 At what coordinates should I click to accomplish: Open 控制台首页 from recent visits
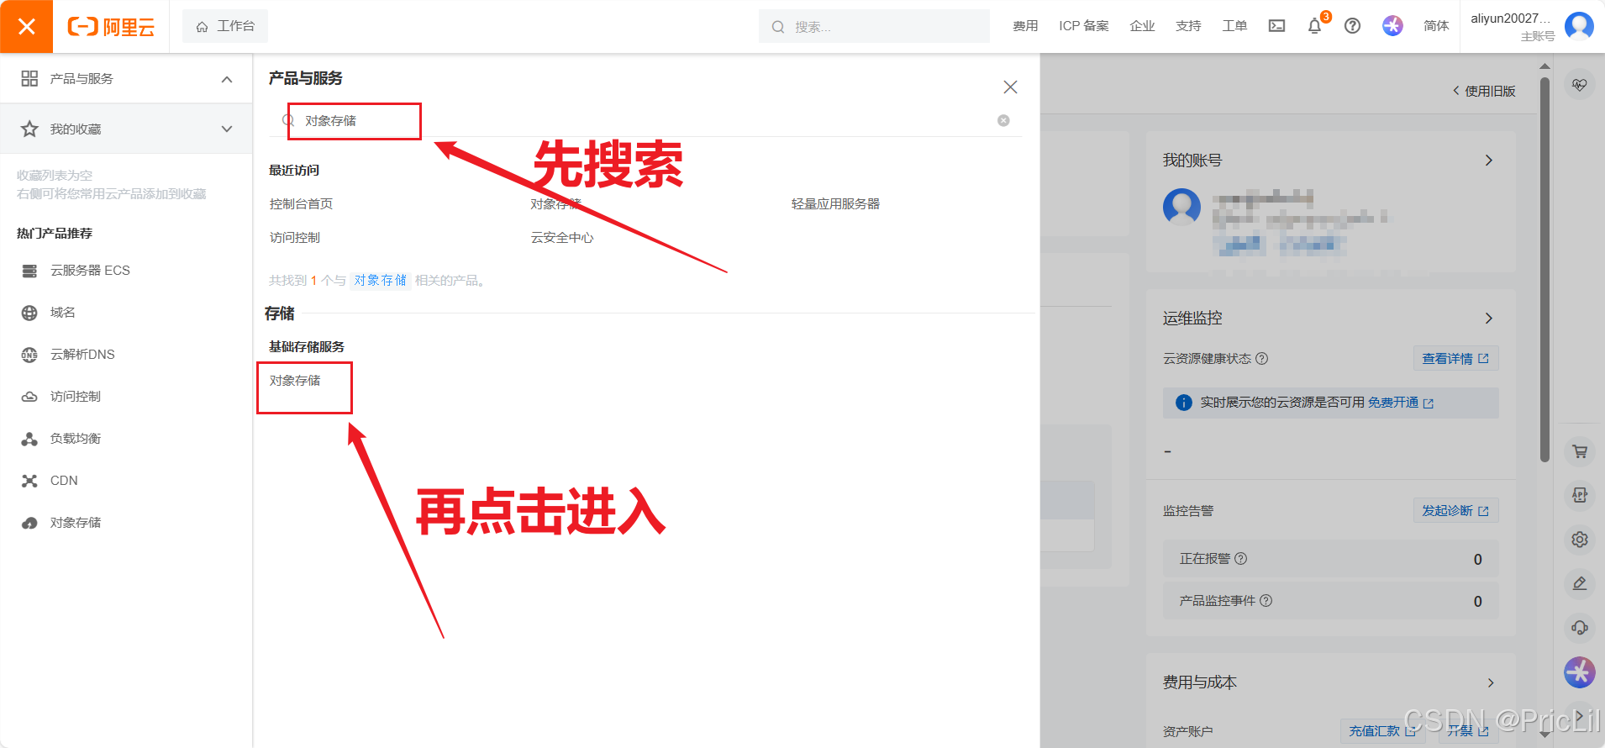[301, 204]
